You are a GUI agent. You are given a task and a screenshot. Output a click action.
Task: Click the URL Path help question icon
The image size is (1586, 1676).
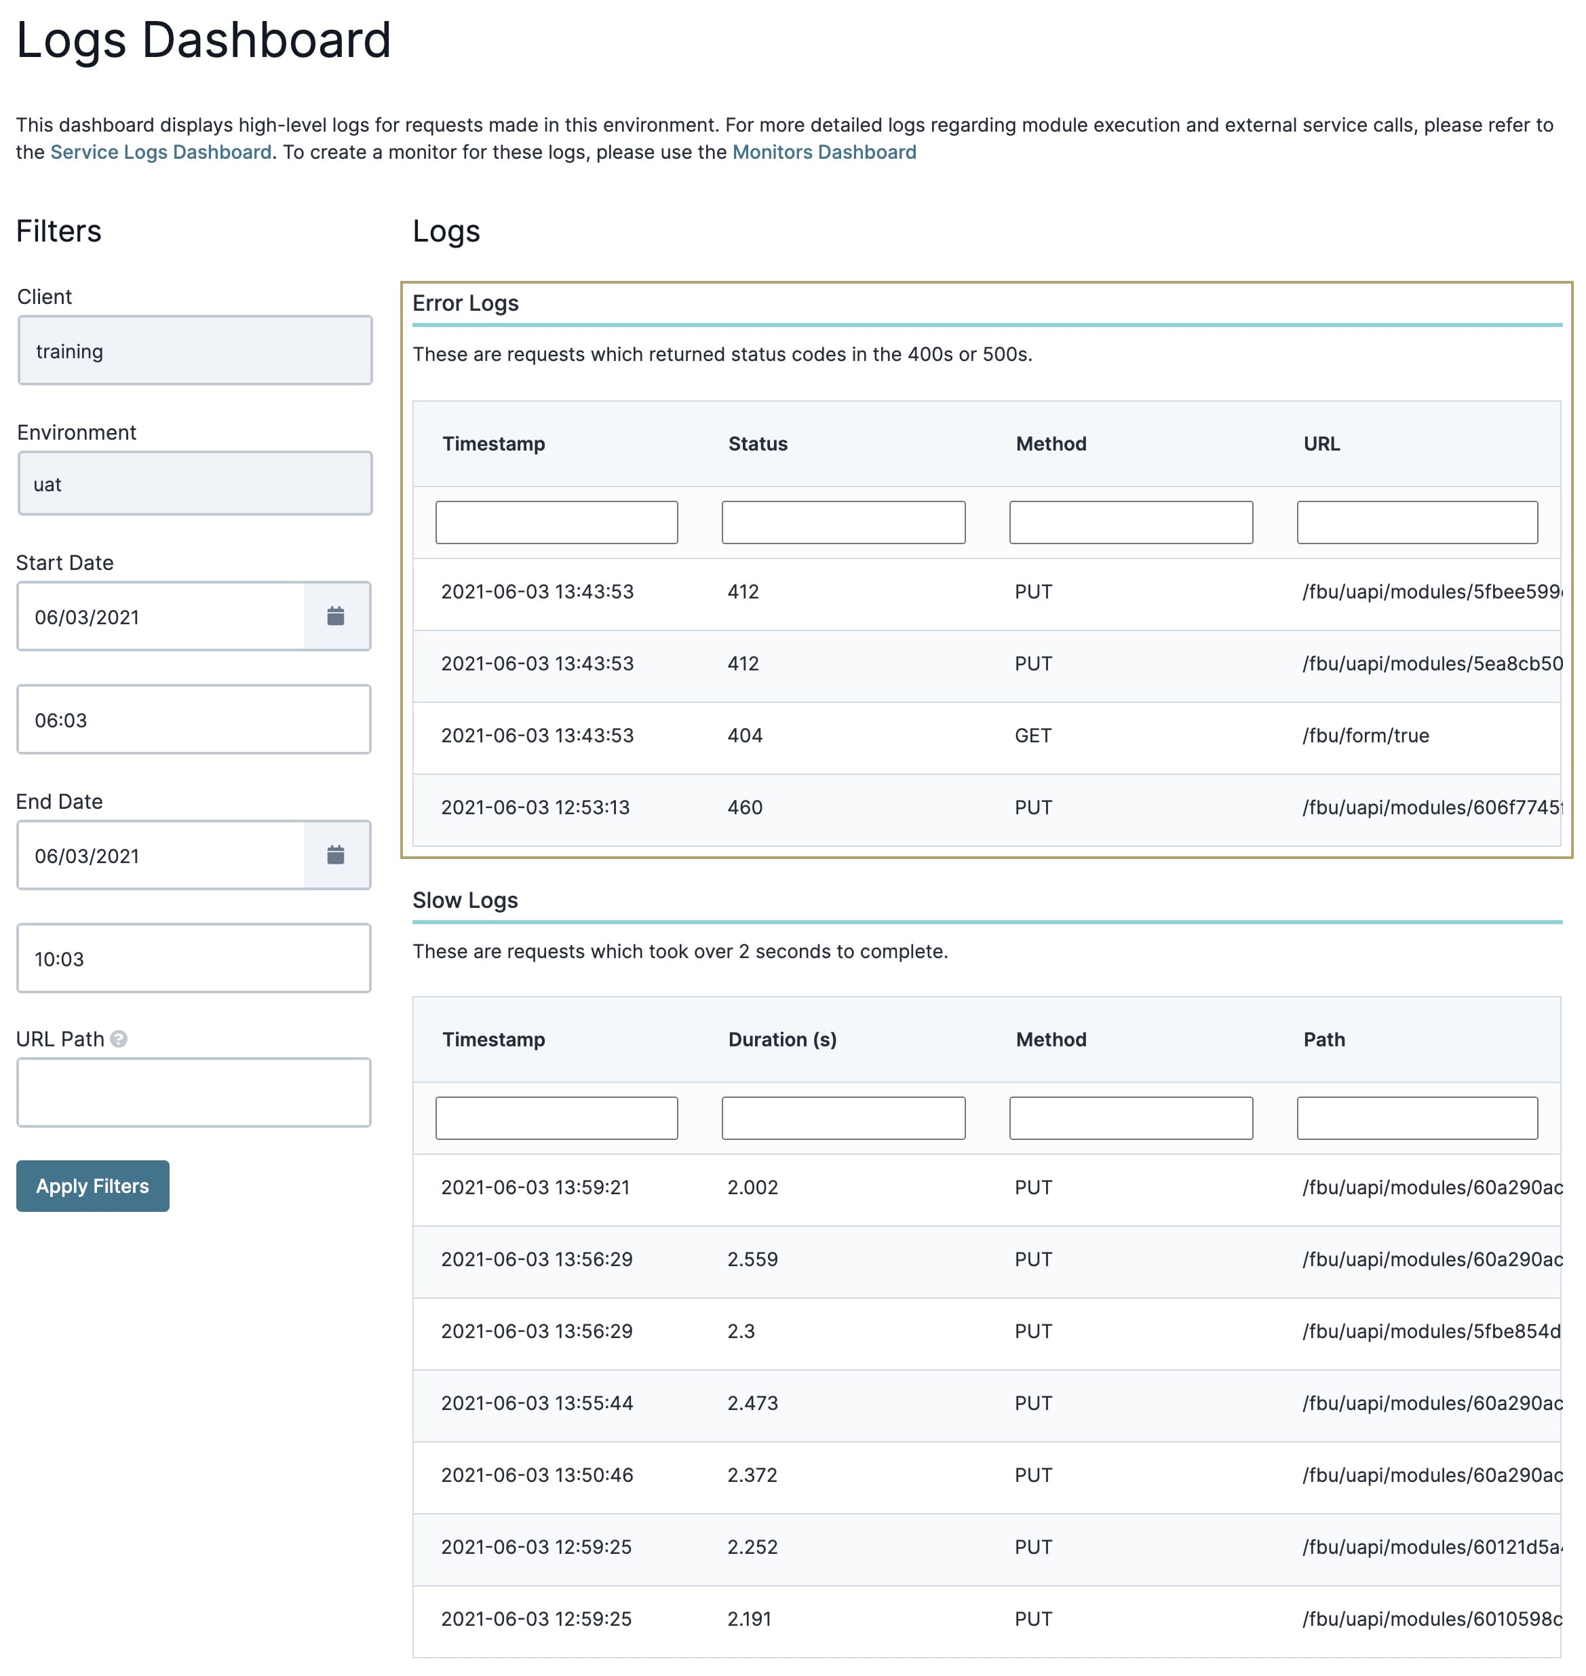point(119,1040)
